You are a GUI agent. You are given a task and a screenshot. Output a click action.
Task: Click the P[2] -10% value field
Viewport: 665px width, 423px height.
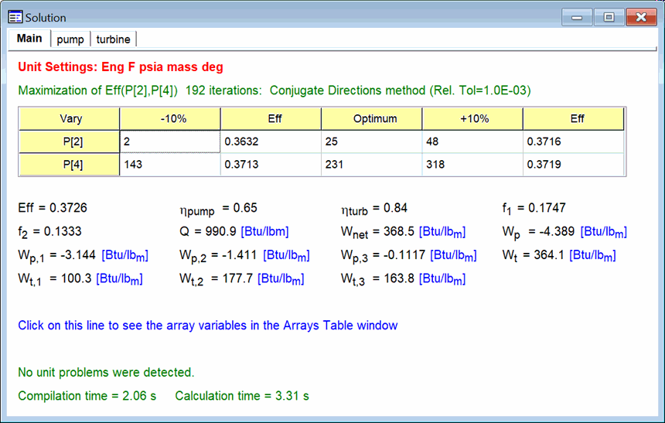pos(169,142)
